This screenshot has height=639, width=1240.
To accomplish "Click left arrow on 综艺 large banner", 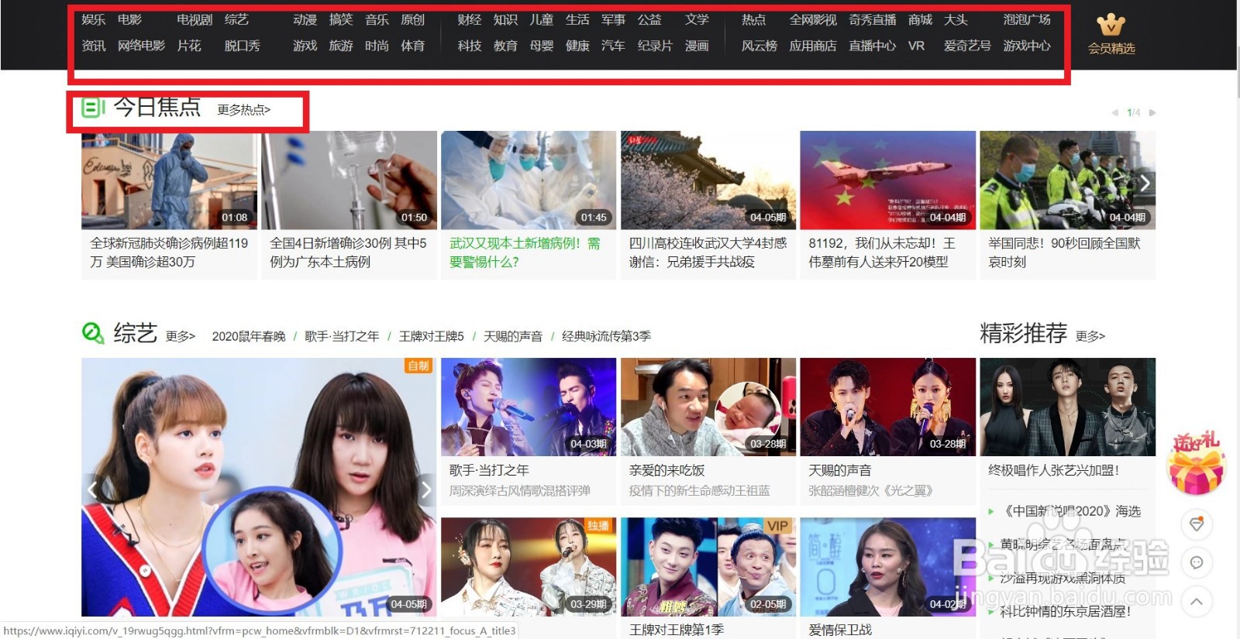I will tap(92, 489).
